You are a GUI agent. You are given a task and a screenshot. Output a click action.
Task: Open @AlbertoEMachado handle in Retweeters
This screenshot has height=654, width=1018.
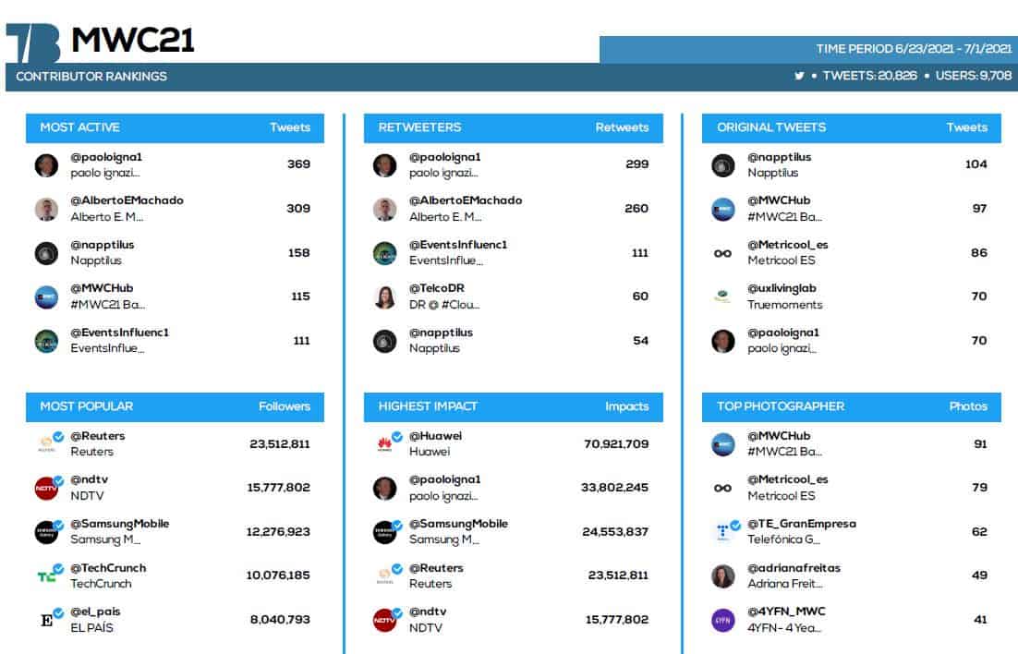click(466, 200)
